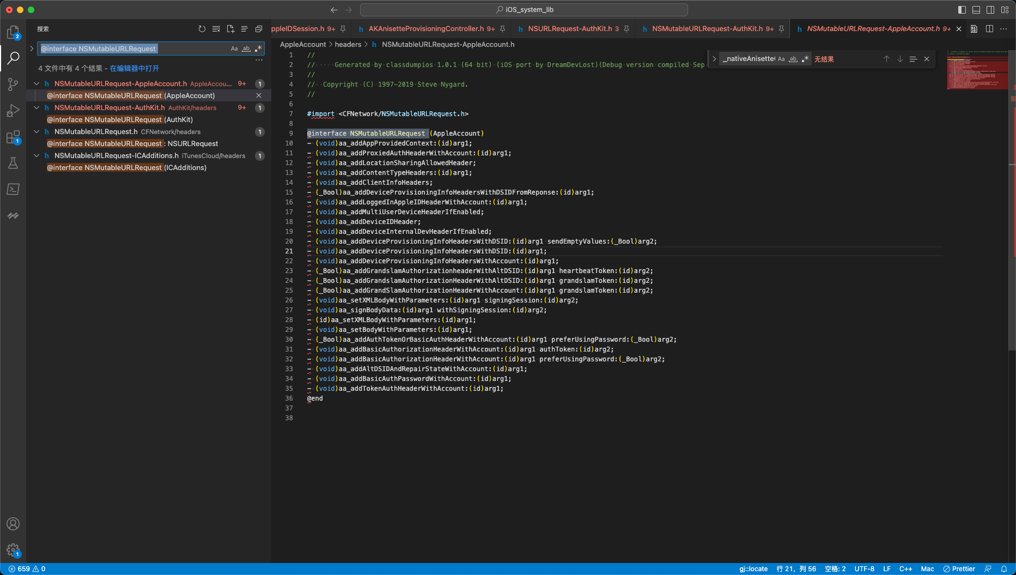The image size is (1016, 575).
Task: Toggle the bottom panel visibility
Action: (976, 10)
